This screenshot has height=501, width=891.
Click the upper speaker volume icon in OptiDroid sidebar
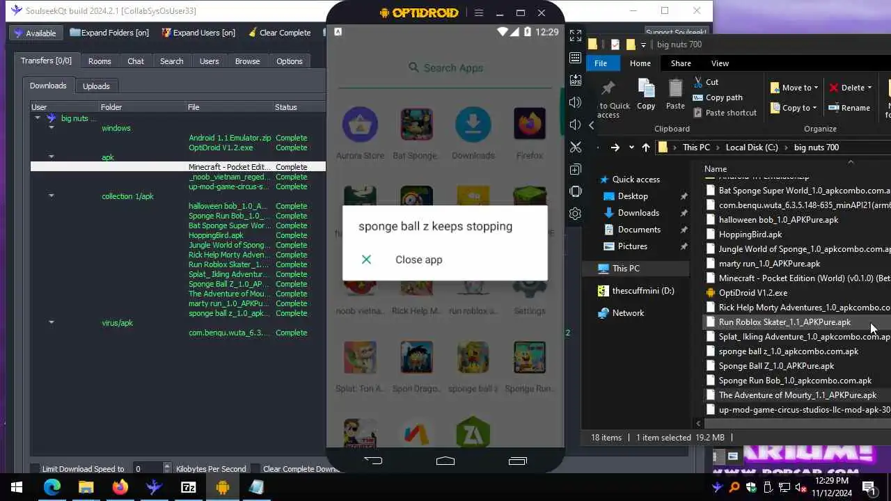point(576,102)
